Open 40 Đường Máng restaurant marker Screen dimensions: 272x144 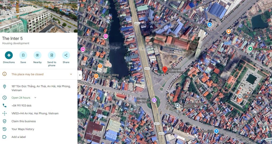click(x=96, y=76)
